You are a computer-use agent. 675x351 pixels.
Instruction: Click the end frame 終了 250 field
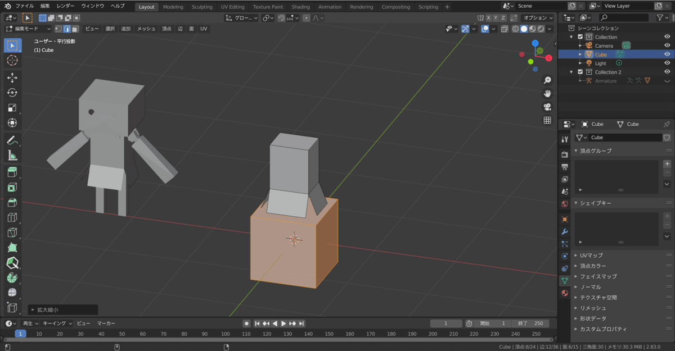point(531,323)
